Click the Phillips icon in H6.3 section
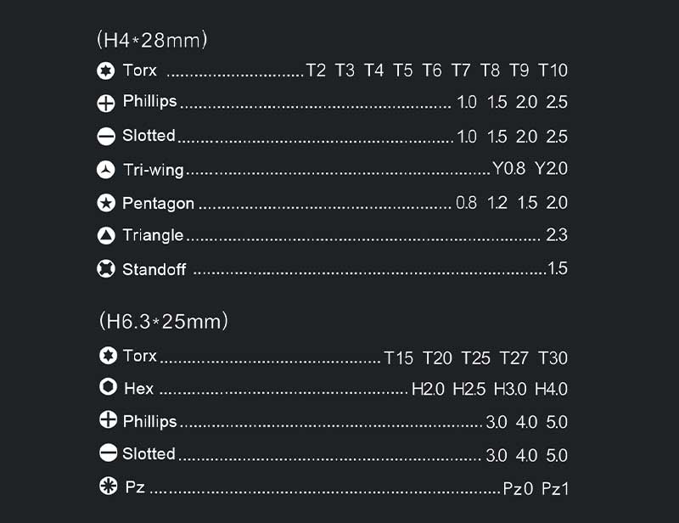 [x=108, y=420]
